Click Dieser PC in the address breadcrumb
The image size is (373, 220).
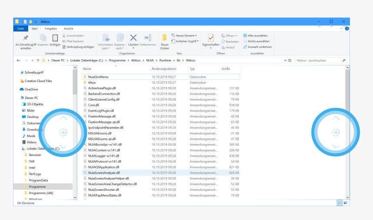tap(58, 60)
